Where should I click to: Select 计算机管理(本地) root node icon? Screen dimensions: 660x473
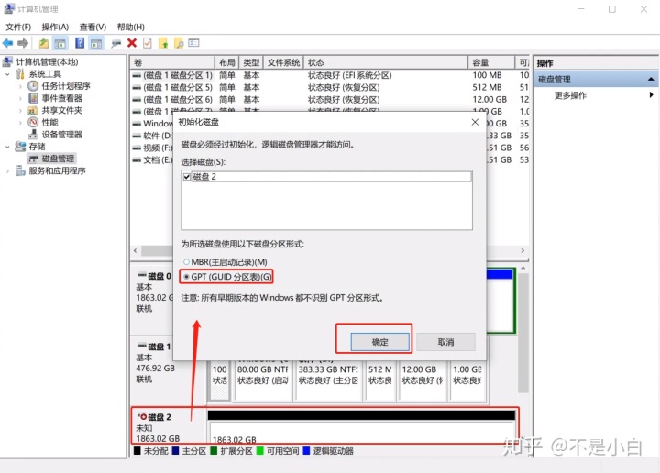pyautogui.click(x=7, y=61)
